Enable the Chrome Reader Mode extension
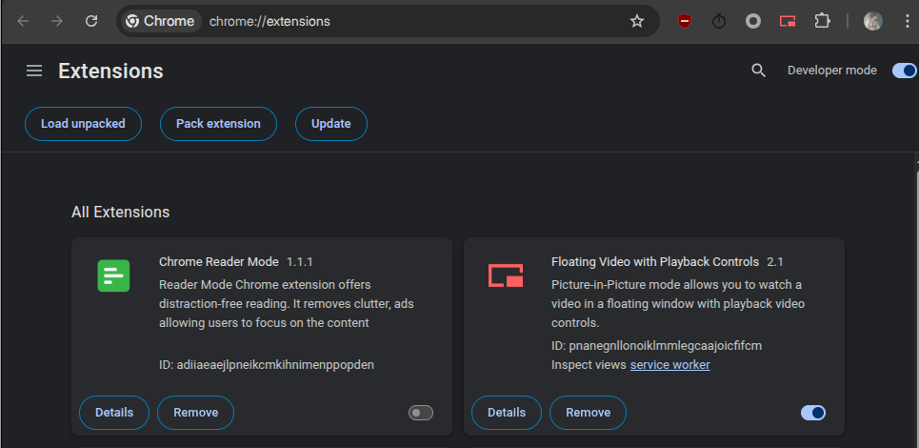919x448 pixels. [421, 413]
